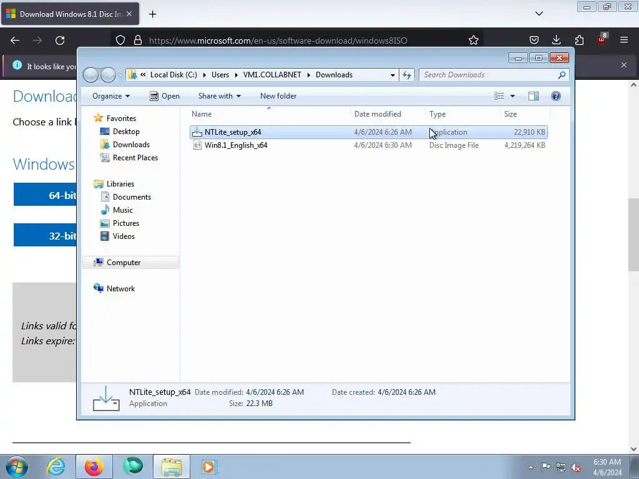Select VM1.COLLABNET in the breadcrumb
Image resolution: width=639 pixels, height=479 pixels.
pyautogui.click(x=272, y=75)
